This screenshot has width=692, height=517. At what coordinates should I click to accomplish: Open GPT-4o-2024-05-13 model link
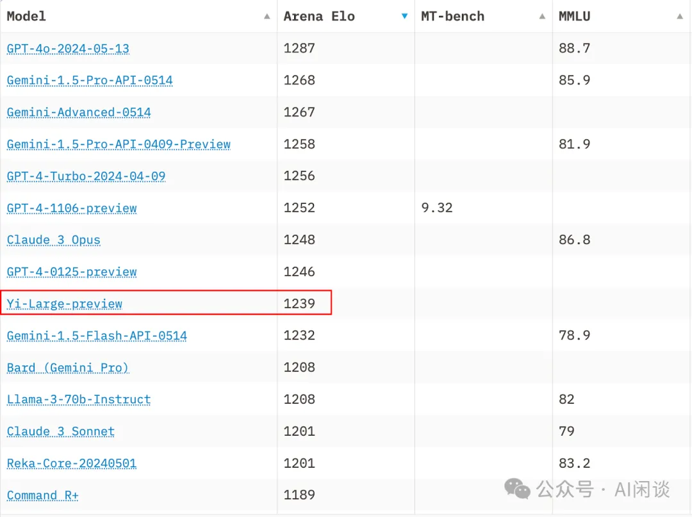point(68,49)
